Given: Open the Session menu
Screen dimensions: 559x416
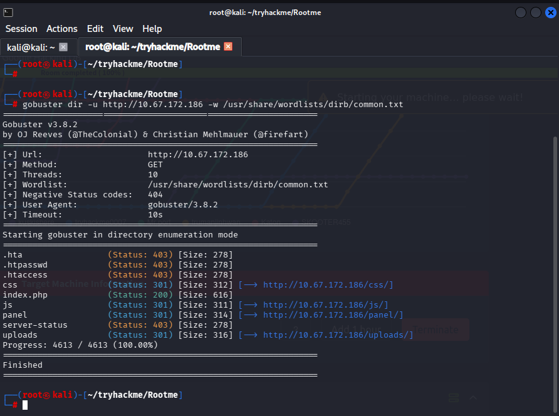Looking at the screenshot, I should pos(21,29).
